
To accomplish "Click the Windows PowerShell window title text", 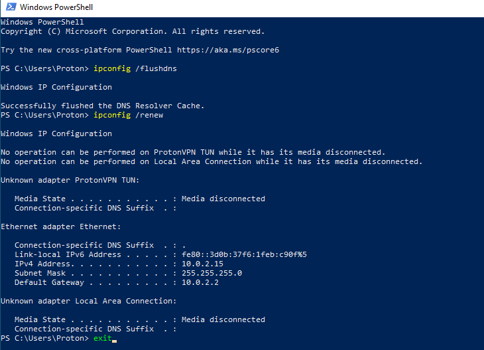I will tap(56, 7).
